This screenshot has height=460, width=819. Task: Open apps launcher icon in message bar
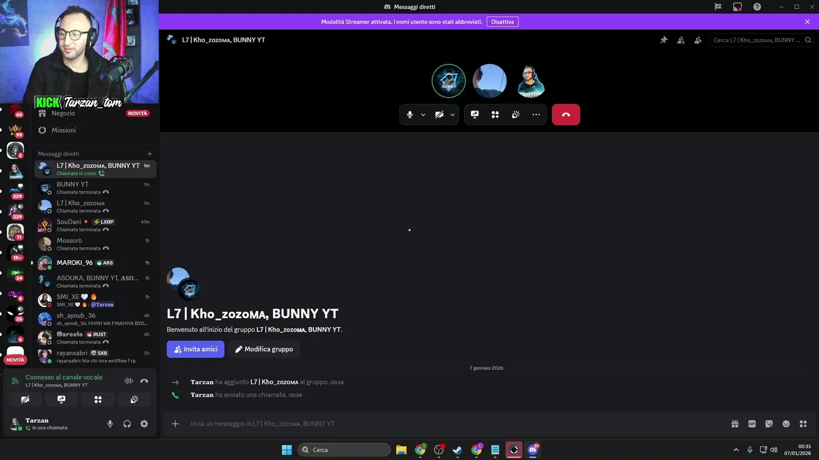click(804, 424)
